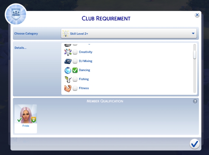
Task: Click the Fitness flexed arm icon
Action: [68, 88]
